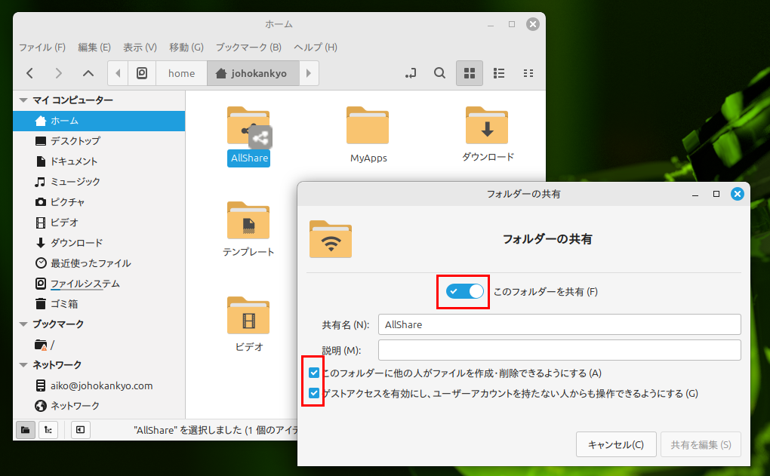Open the ブックマーク (B) menu
The image size is (770, 476).
(x=248, y=47)
